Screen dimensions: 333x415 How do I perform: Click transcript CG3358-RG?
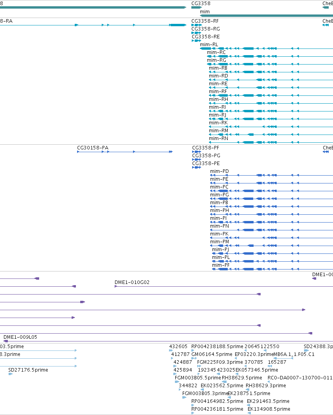(206, 29)
